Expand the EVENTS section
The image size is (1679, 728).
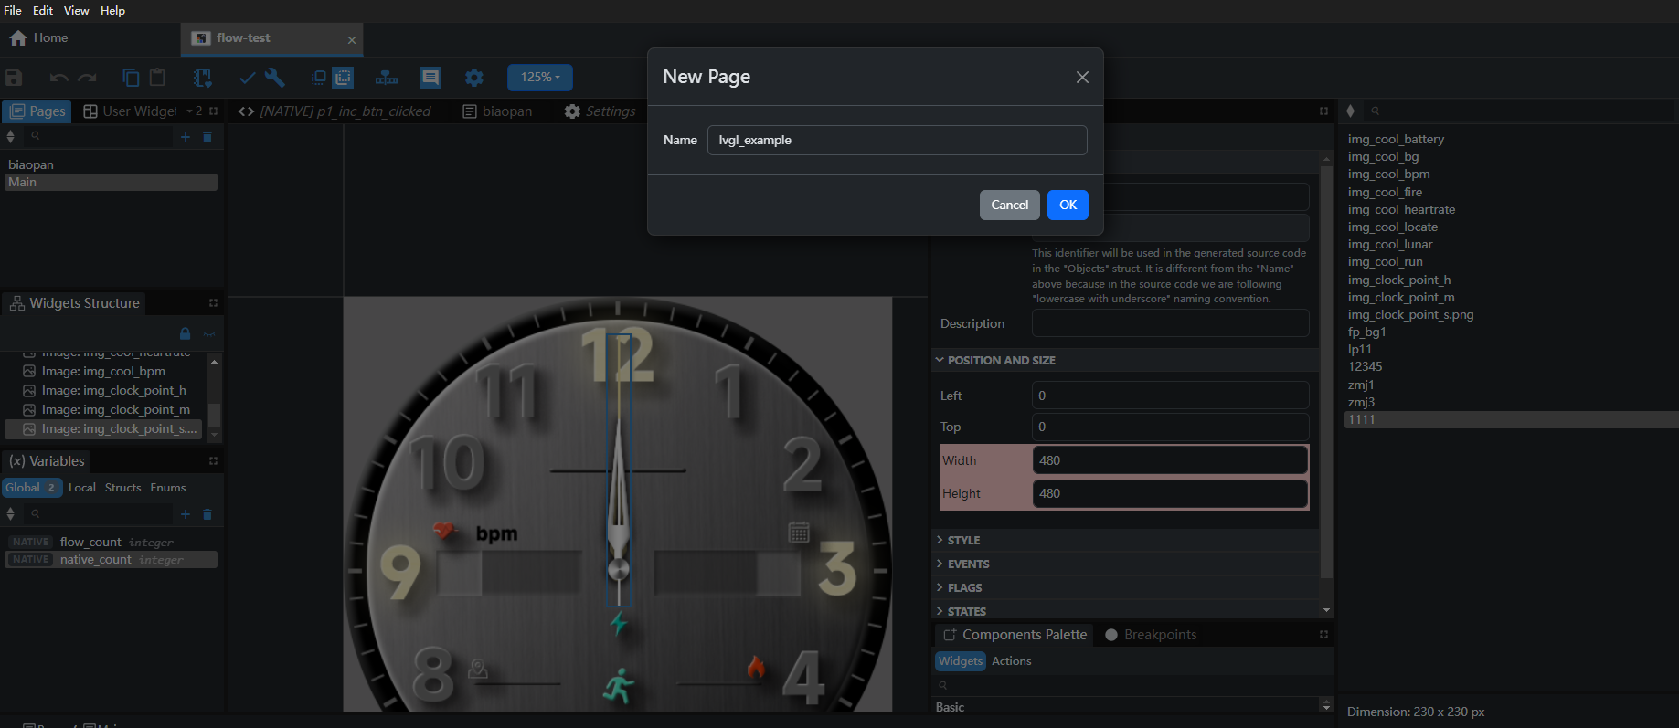(x=968, y=564)
